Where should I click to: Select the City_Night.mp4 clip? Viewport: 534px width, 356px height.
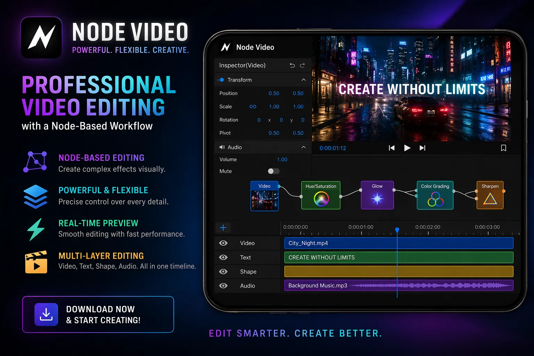[399, 243]
